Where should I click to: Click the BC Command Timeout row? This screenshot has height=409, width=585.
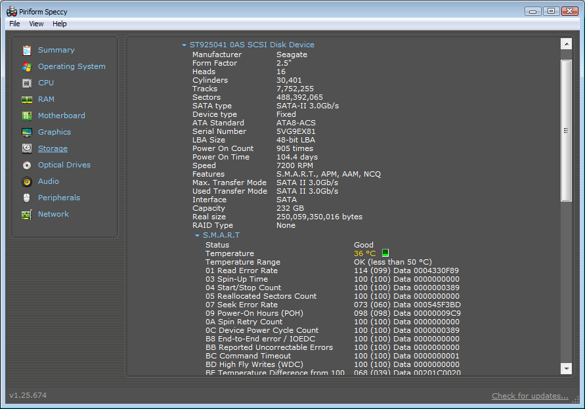pos(332,356)
